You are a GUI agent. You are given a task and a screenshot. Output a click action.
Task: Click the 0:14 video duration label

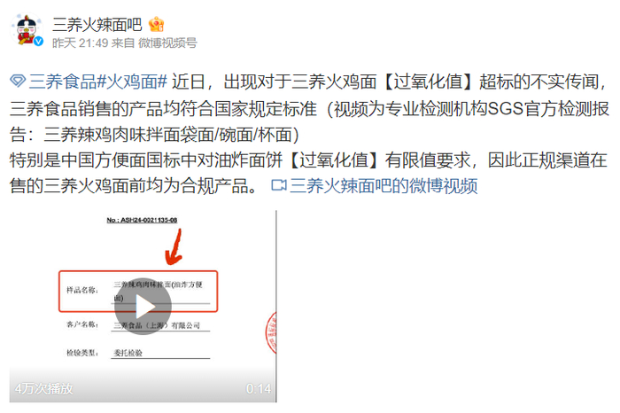click(259, 388)
